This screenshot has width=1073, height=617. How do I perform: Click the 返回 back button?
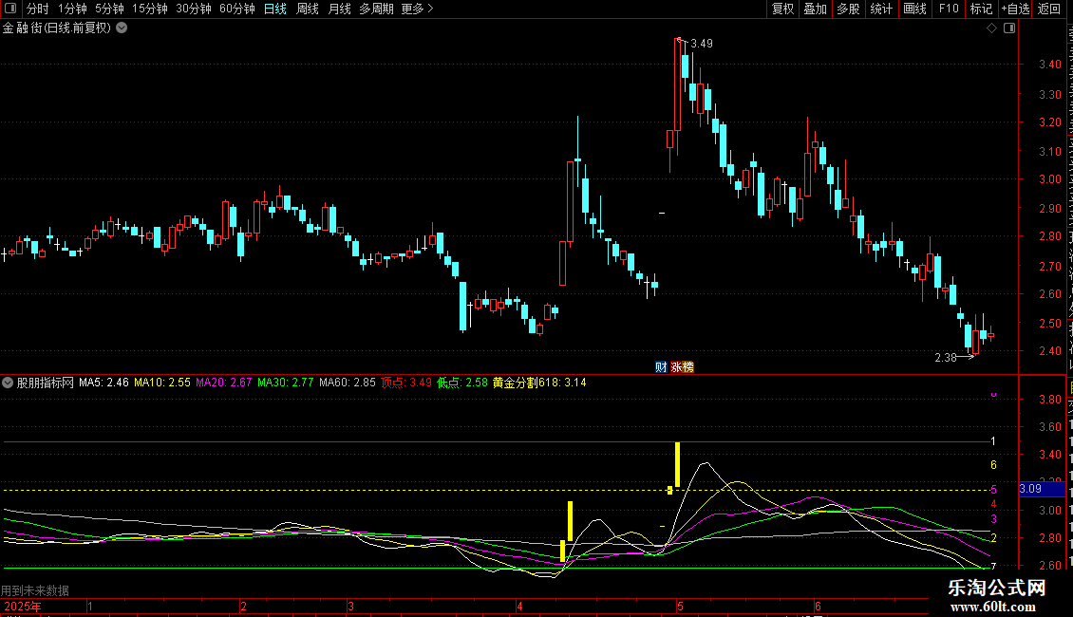coord(1048,9)
